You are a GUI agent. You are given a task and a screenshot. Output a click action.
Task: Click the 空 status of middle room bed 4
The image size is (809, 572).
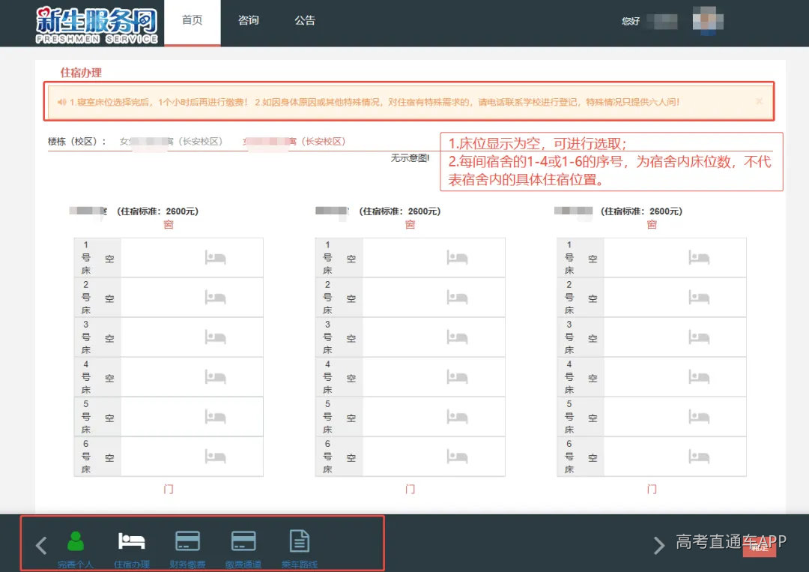coord(351,378)
